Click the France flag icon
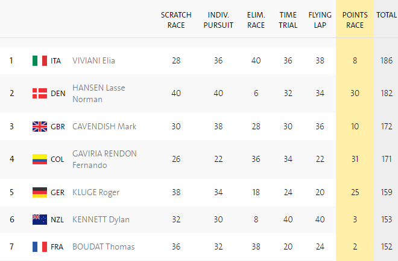 (x=40, y=246)
